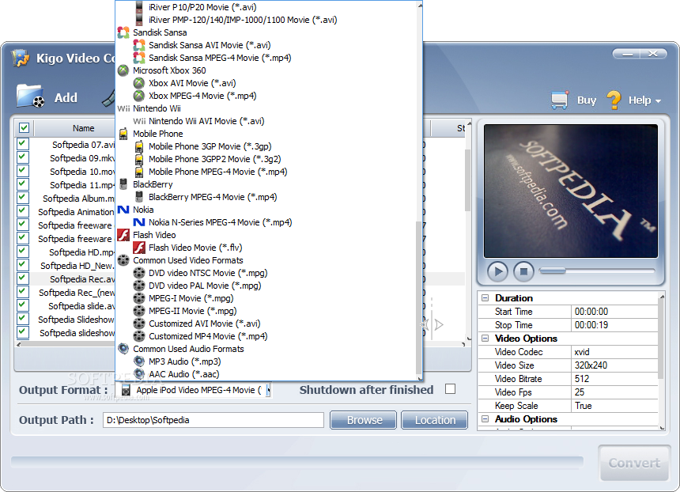Collapse the Audio Options section
The width and height of the screenshot is (680, 492).
pyautogui.click(x=485, y=419)
